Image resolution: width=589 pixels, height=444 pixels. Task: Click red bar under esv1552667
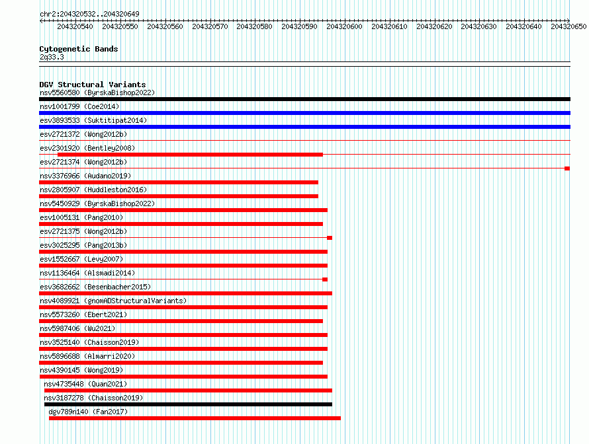click(x=183, y=266)
